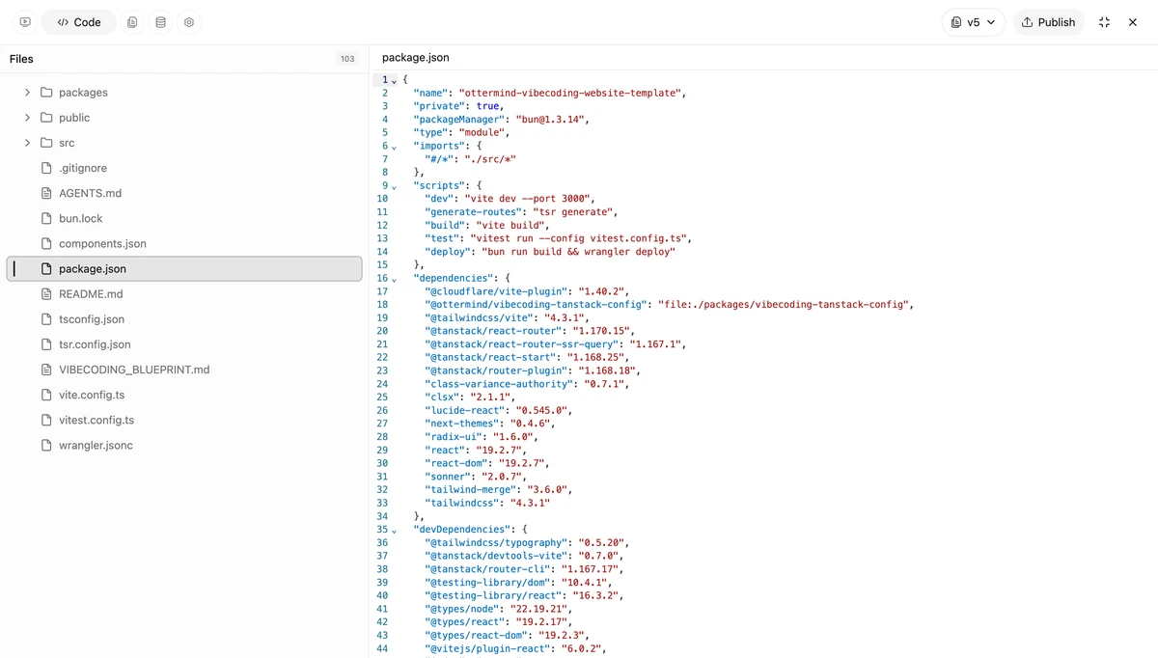Screen dimensions: 1158x658
Task: Open vitest.config.ts file
Action: tap(184, 420)
